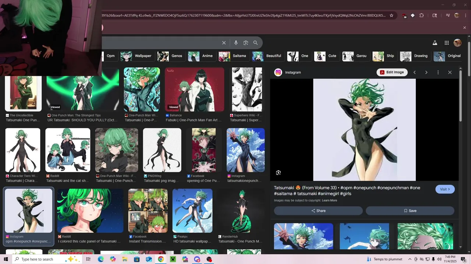Open the 7:49 PM clock and date
Viewport: 471px width, 264px height.
[x=450, y=259]
